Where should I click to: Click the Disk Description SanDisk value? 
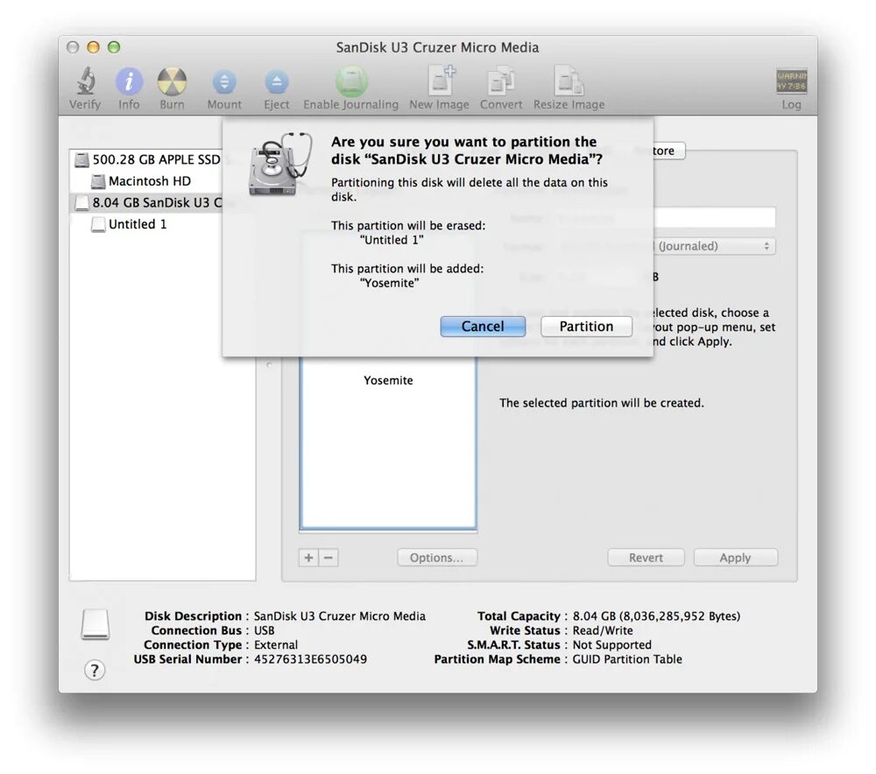[x=340, y=616]
